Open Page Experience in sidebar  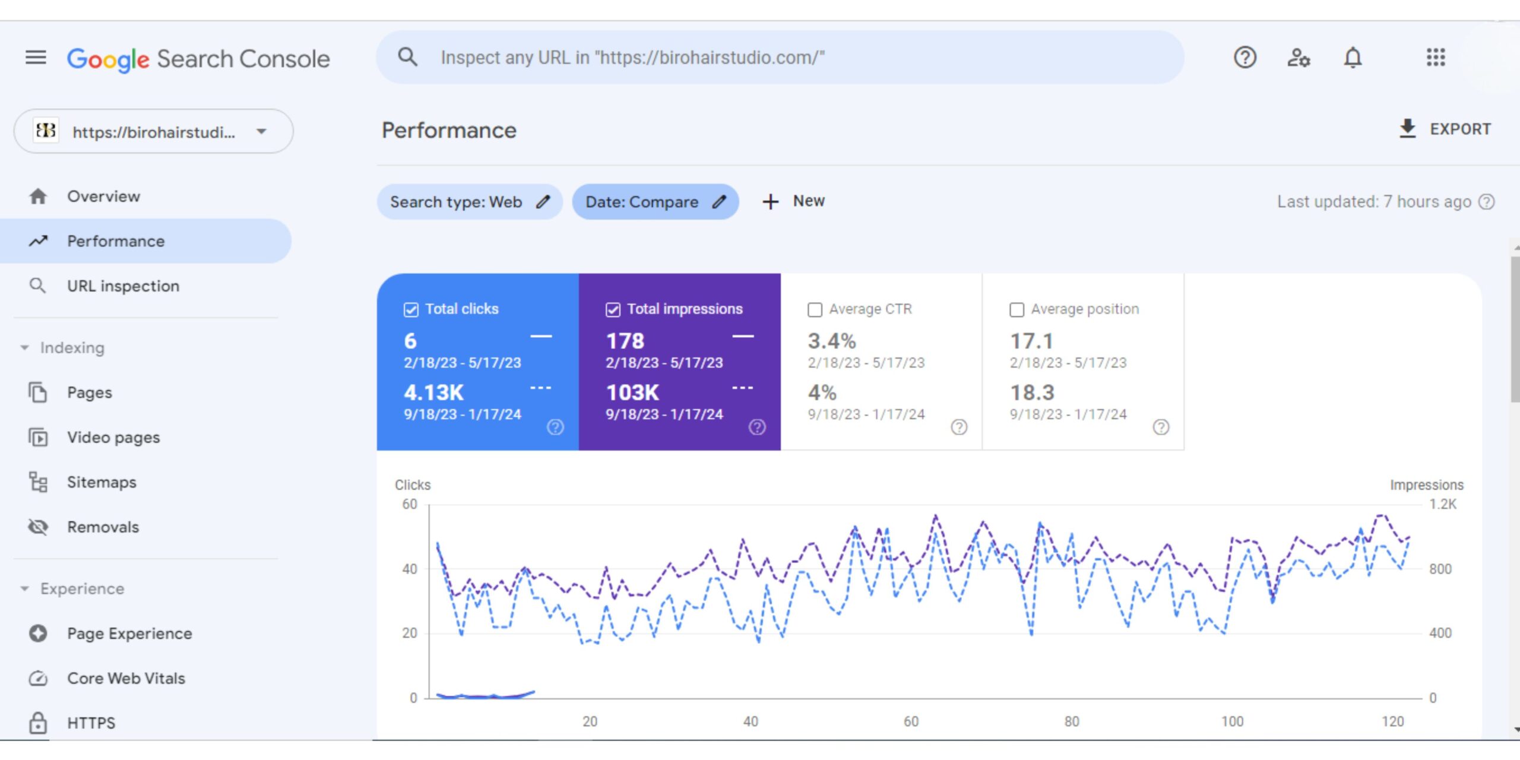coord(145,634)
